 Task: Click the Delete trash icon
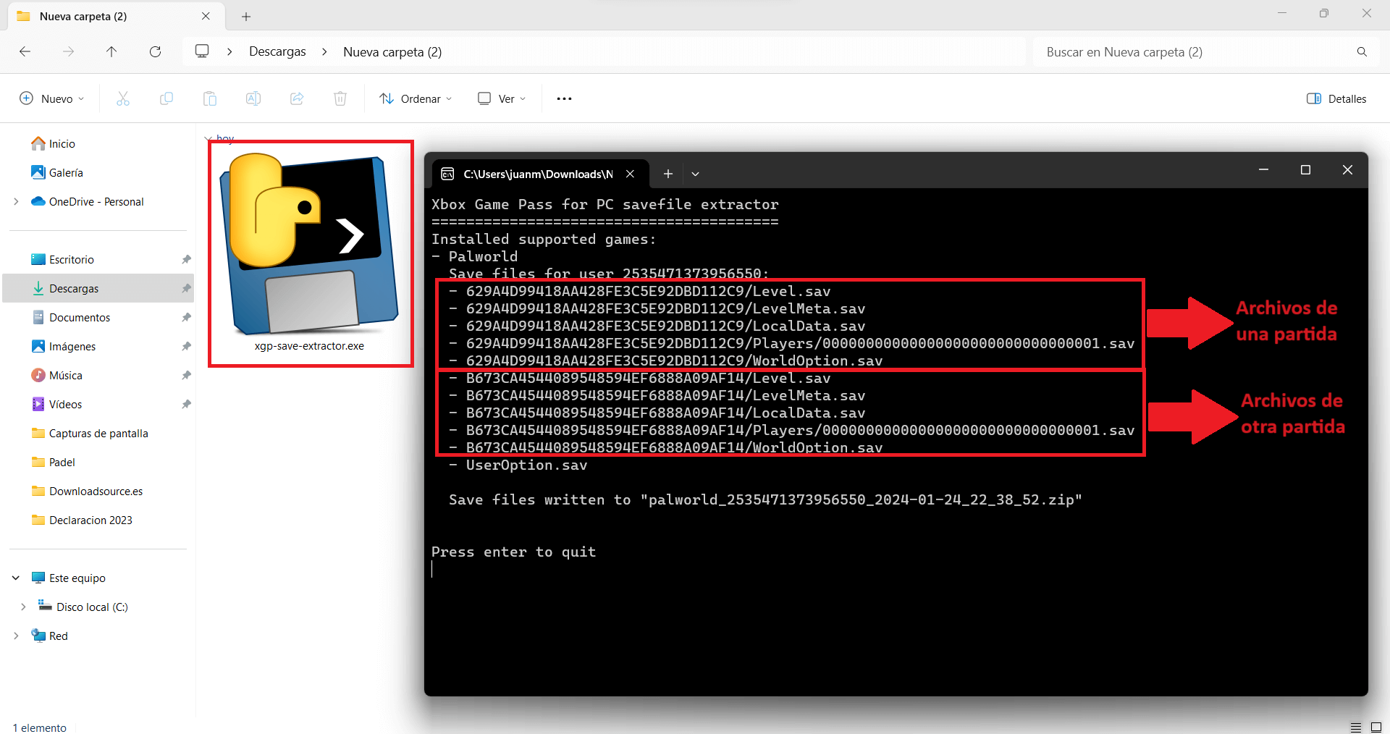coord(340,98)
